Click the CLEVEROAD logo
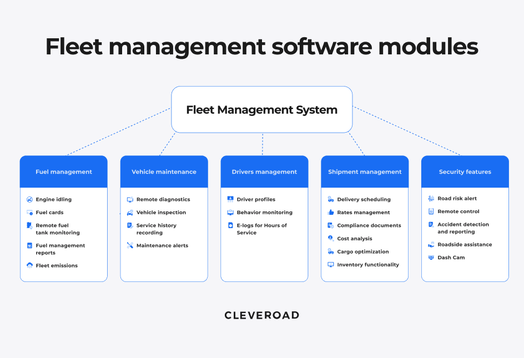The width and height of the screenshot is (524, 358). [x=262, y=315]
